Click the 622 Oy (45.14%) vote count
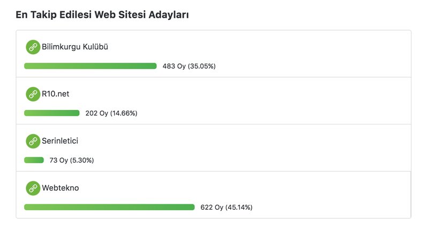The image size is (422, 228). pos(227,207)
